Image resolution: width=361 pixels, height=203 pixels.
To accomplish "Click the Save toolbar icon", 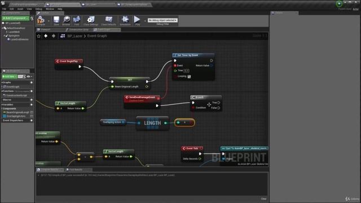I will coord(56,20).
